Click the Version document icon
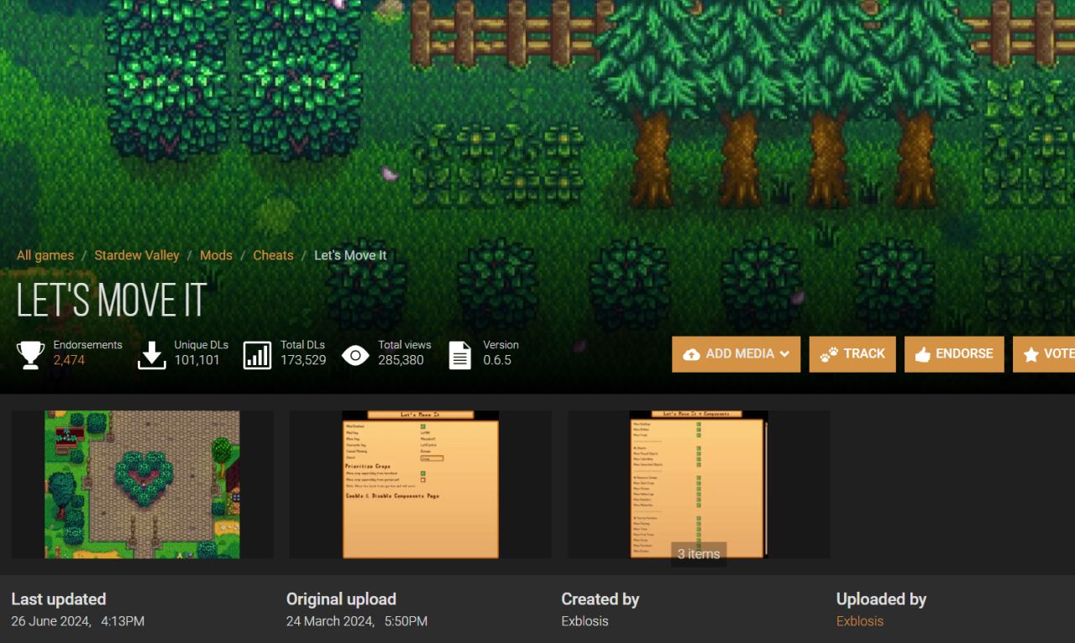This screenshot has height=643, width=1075. [460, 354]
